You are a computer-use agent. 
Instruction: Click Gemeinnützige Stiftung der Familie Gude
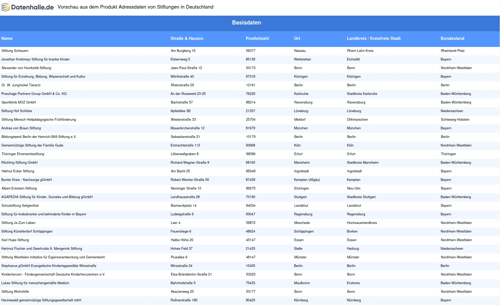(x=32, y=145)
